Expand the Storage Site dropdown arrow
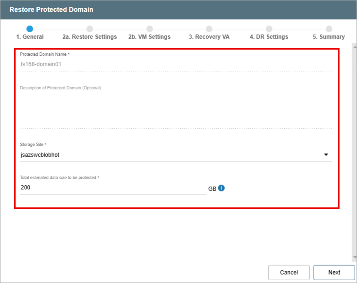Screen dimensions: 357x283 click(x=326, y=154)
